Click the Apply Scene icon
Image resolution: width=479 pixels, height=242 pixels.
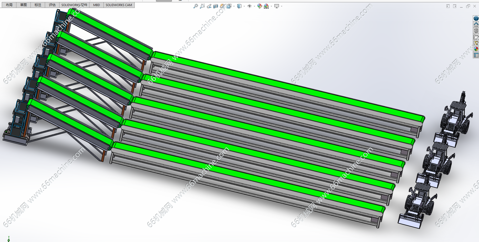[x=266, y=6]
